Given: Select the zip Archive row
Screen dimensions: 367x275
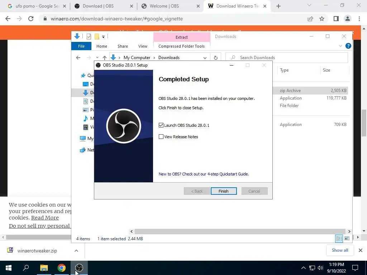Looking at the screenshot, I should 310,91.
